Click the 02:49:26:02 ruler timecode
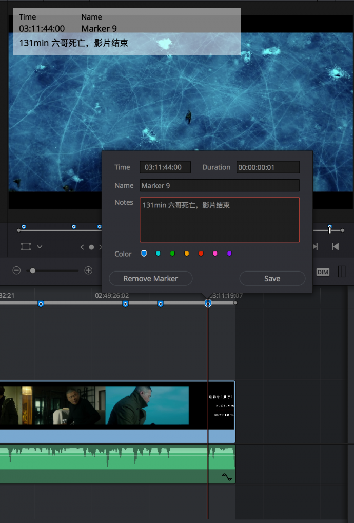 pos(112,296)
